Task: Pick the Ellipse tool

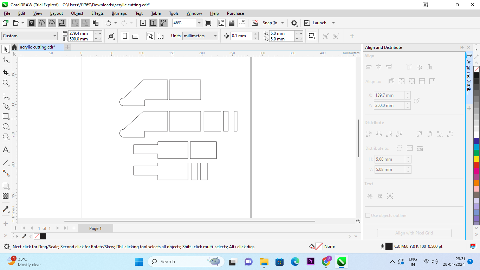Action: (6, 127)
